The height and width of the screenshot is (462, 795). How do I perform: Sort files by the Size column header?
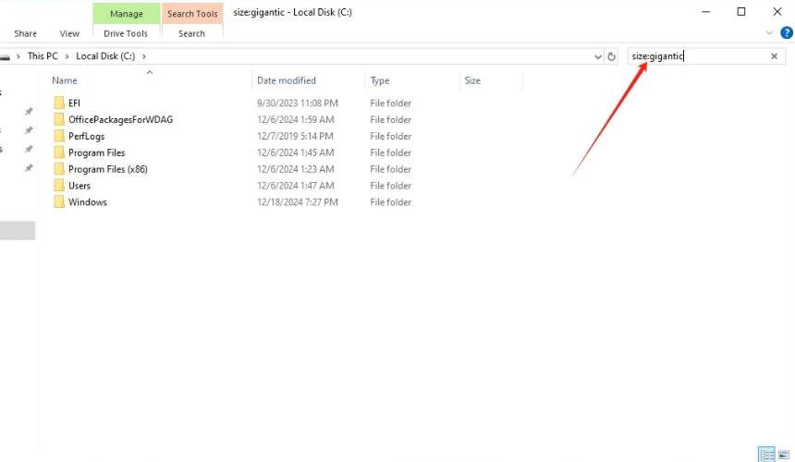point(472,80)
